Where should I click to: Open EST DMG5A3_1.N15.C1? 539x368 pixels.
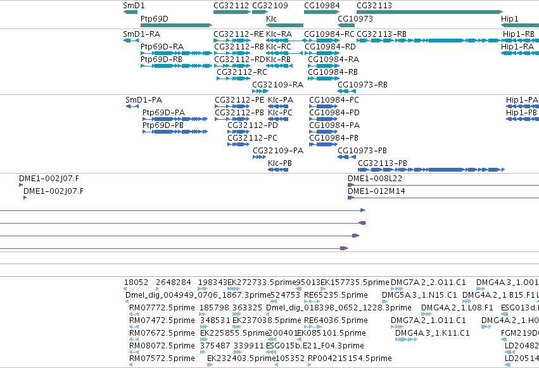pos(419,295)
